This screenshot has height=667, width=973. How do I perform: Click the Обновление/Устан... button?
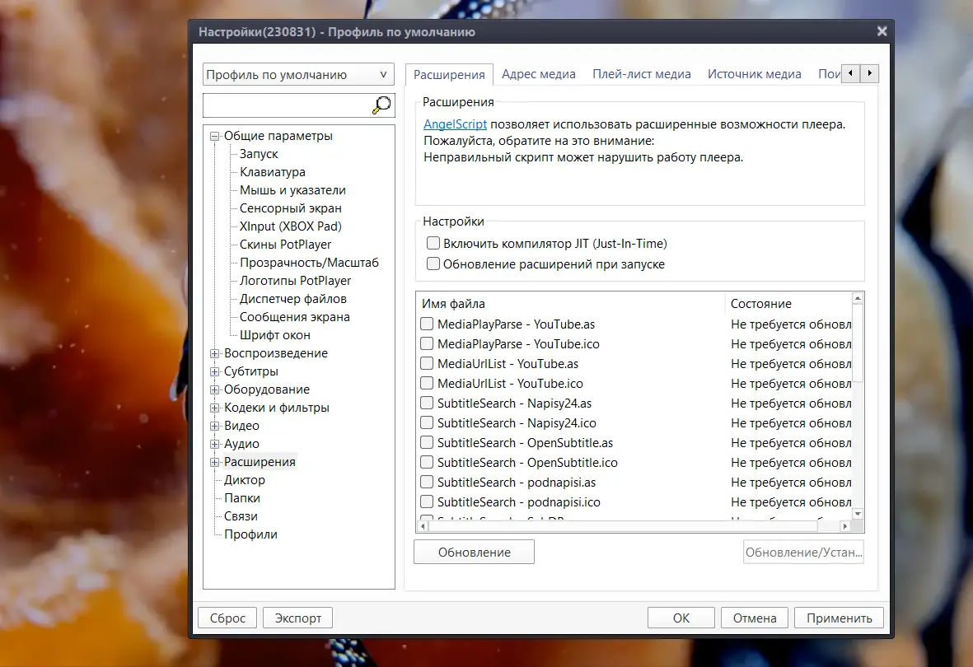(x=803, y=553)
